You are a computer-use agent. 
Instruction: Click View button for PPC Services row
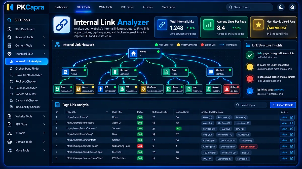pos(287,158)
